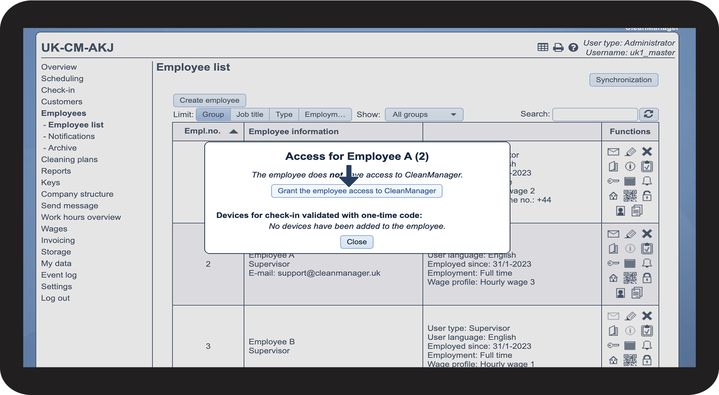
Task: Go to Scheduling in the sidebar
Action: 62,79
